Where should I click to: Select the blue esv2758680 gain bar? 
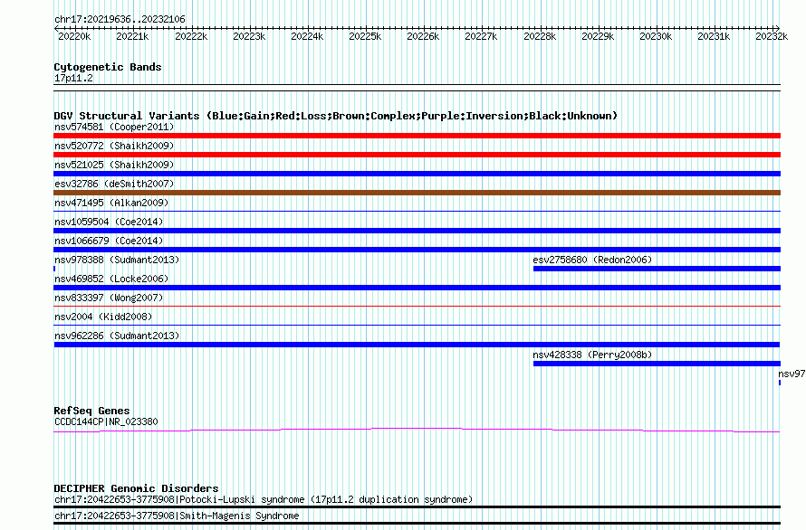click(657, 269)
